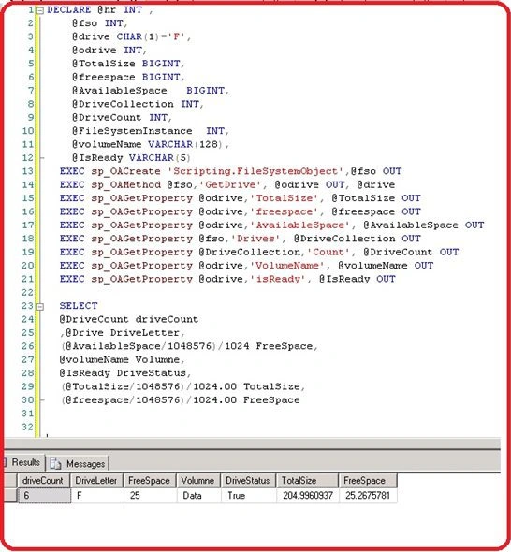Select cell with driveCount value 6
Screen dimensions: 511x552
coord(44,496)
